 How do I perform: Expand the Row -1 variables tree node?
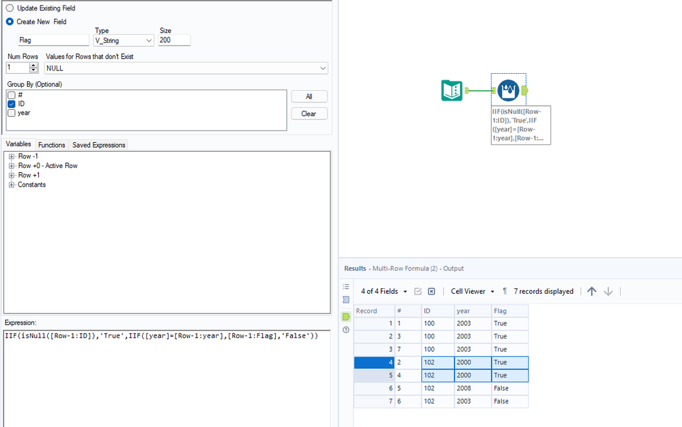[12, 156]
